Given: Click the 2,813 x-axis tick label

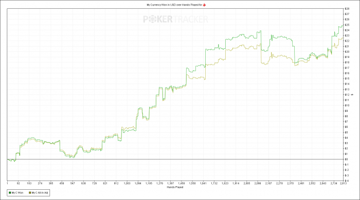Looking at the screenshot, I should coord(343,183).
